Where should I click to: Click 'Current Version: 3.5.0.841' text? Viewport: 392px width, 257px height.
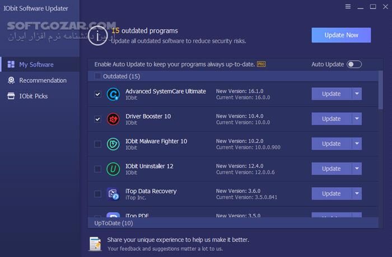(x=247, y=197)
